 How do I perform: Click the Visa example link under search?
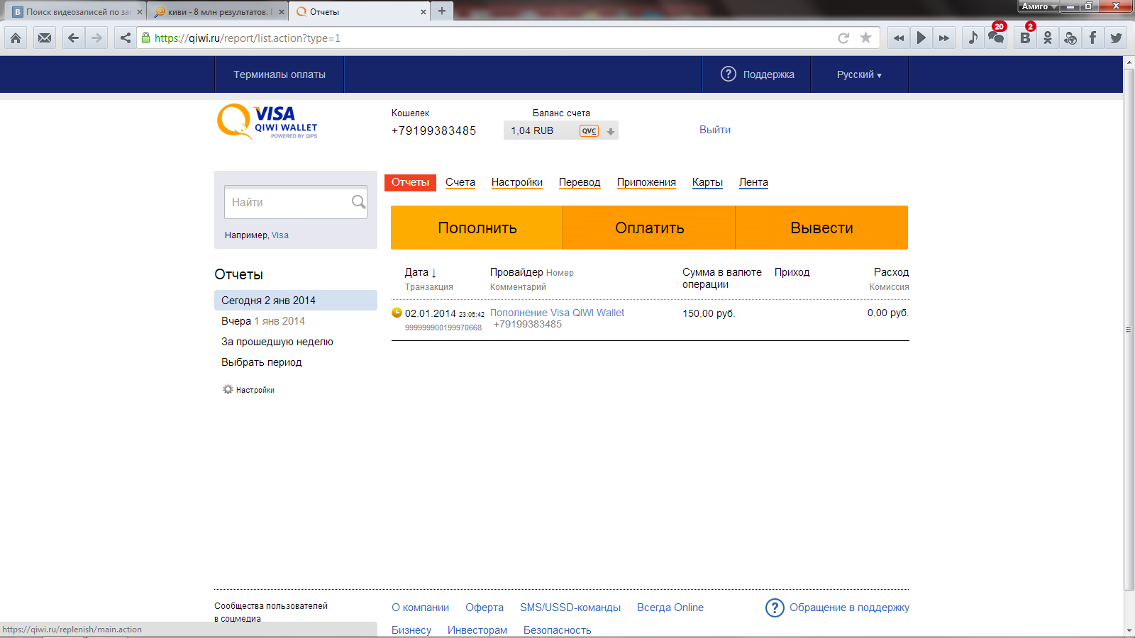[x=280, y=235]
